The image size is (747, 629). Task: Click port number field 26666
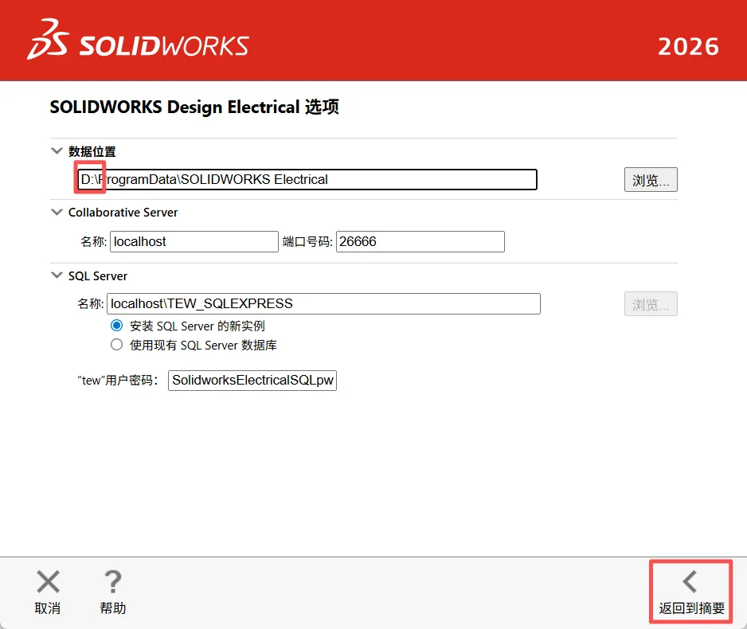pyautogui.click(x=420, y=241)
